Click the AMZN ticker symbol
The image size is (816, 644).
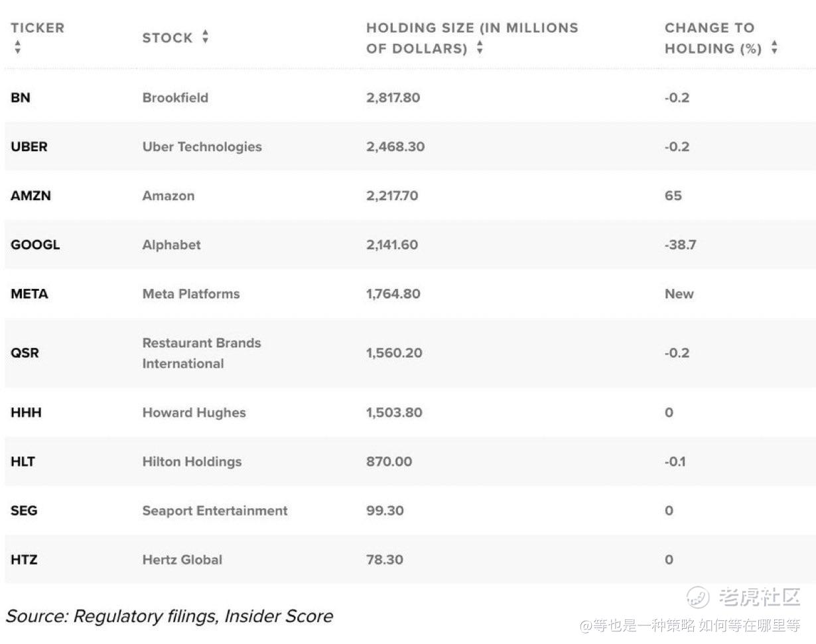pyautogui.click(x=31, y=195)
